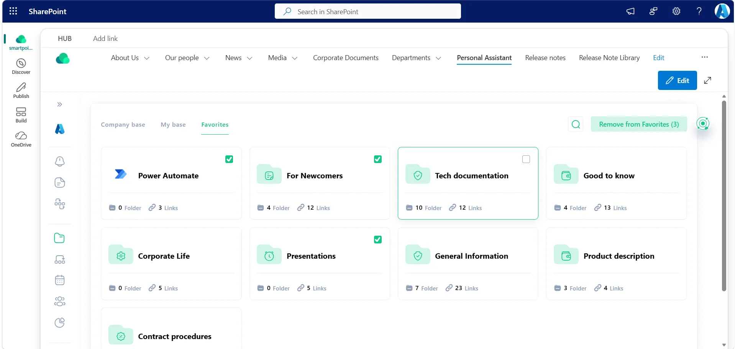Click the search magnifier in Favorites panel
The width and height of the screenshot is (735, 349).
[576, 124]
